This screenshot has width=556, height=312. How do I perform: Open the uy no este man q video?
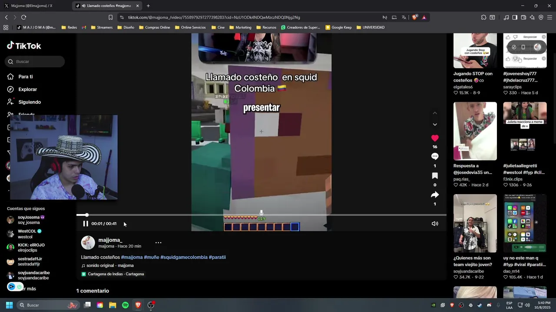pos(525,223)
